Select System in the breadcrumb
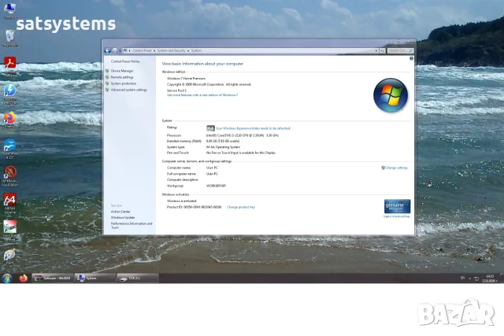Viewport: 504px width, 336px height. pos(196,50)
